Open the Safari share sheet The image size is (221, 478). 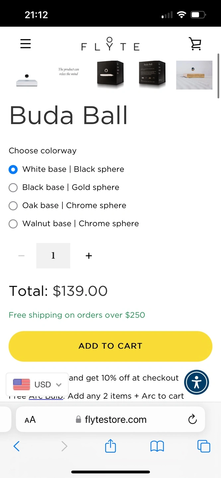pyautogui.click(x=110, y=446)
